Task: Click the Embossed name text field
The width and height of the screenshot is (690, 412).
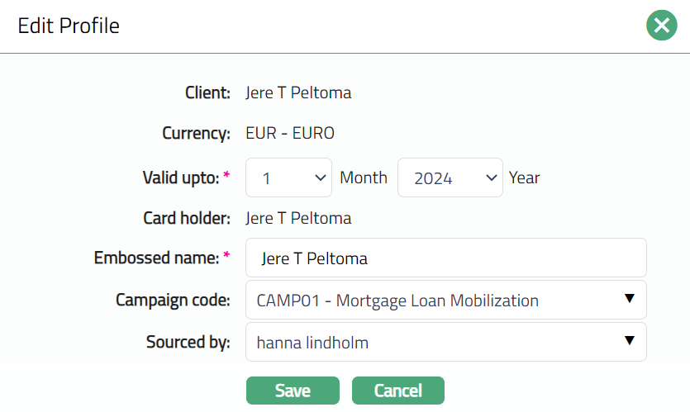Action: pos(445,258)
